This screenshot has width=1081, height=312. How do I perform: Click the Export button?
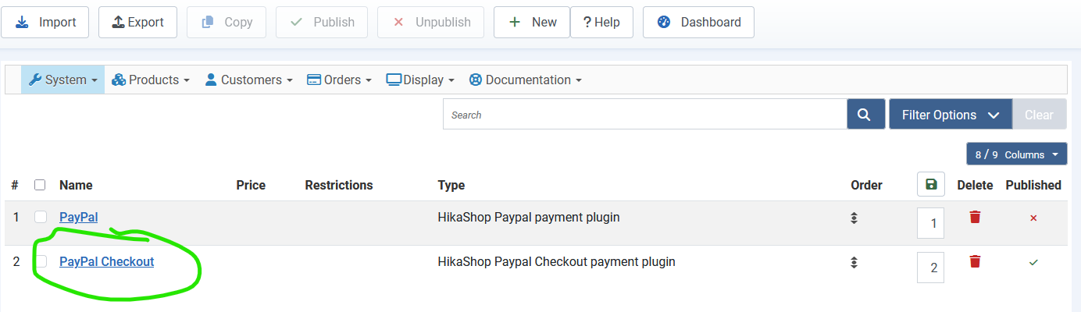tap(137, 22)
